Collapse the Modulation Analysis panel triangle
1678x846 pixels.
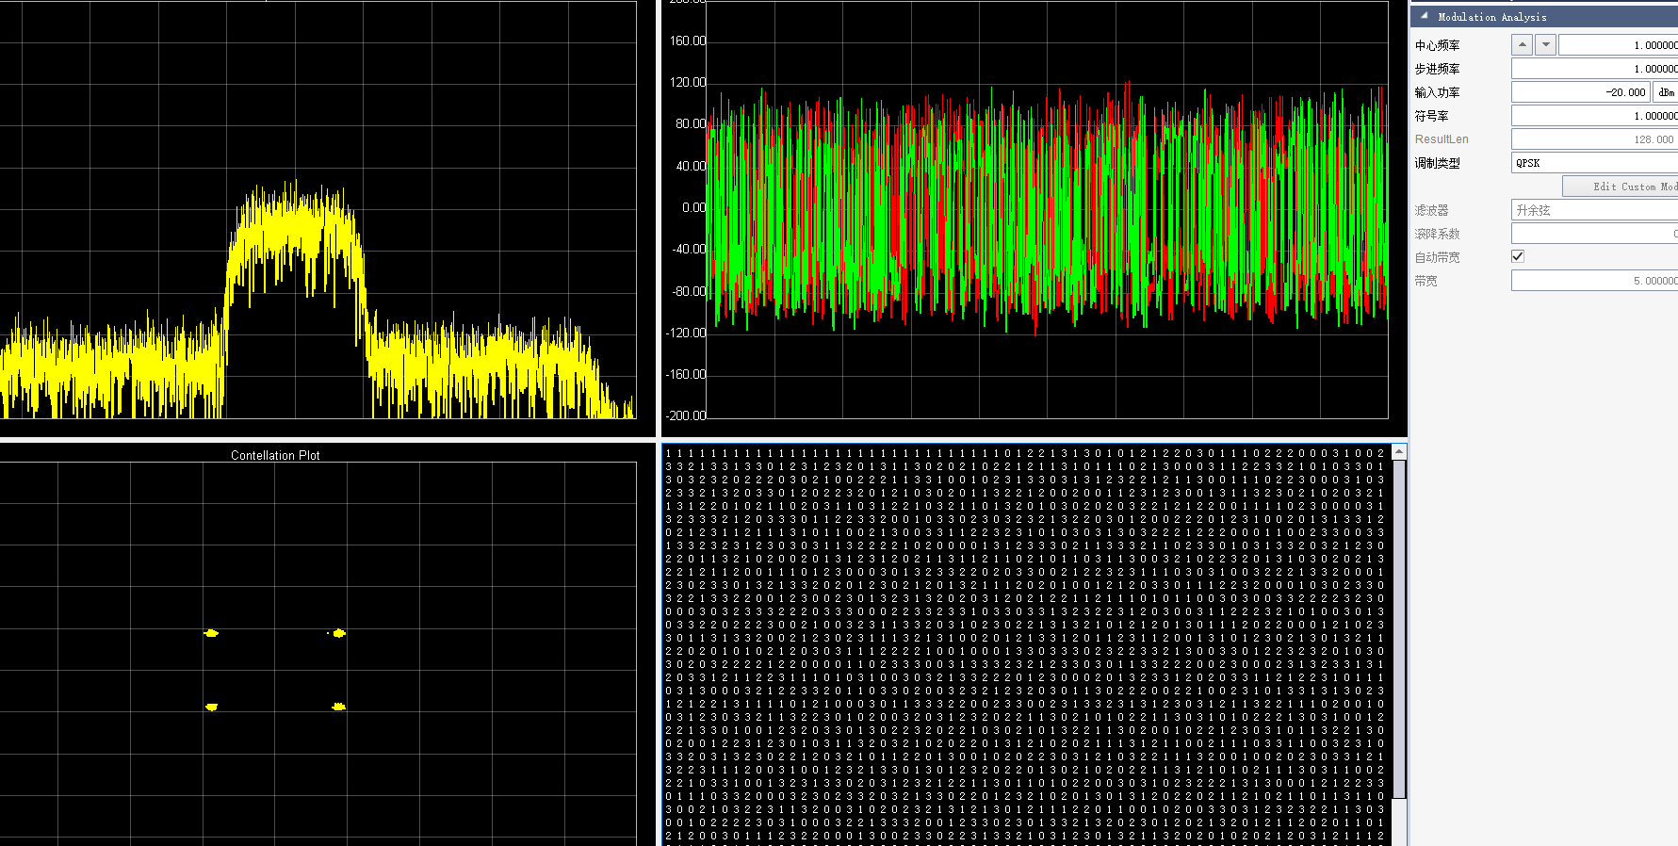coord(1424,16)
